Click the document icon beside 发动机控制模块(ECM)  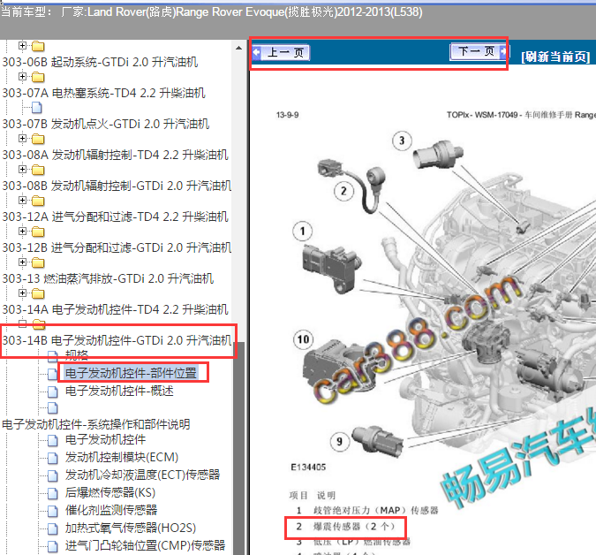click(x=53, y=458)
